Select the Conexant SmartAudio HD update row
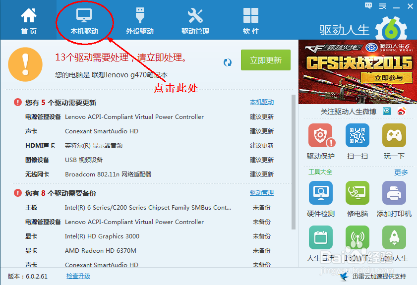The width and height of the screenshot is (417, 285). (149, 131)
